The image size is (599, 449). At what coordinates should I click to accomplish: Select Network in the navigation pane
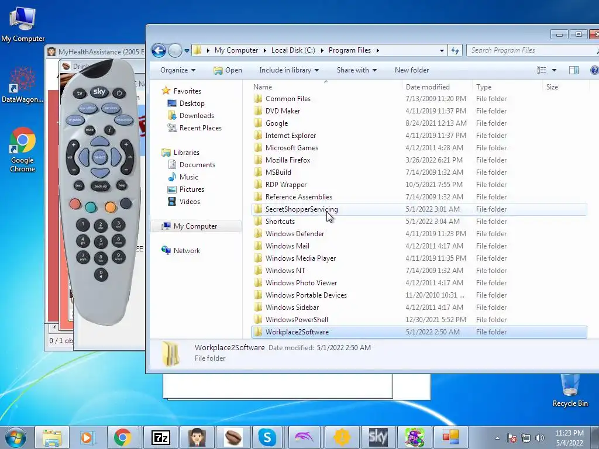tap(187, 251)
